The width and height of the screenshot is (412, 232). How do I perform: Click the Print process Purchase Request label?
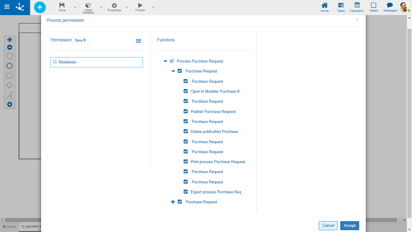click(x=218, y=162)
